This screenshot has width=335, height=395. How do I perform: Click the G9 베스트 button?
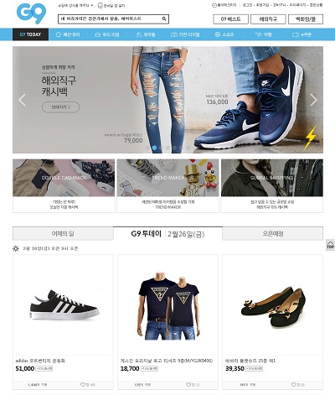(230, 19)
